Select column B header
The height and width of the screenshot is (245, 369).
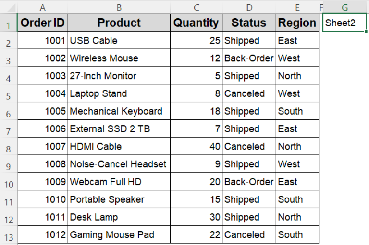(x=119, y=7)
